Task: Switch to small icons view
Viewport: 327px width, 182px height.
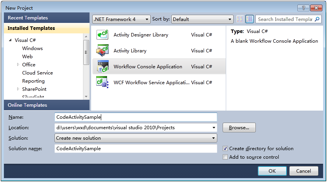Action: [x=240, y=19]
